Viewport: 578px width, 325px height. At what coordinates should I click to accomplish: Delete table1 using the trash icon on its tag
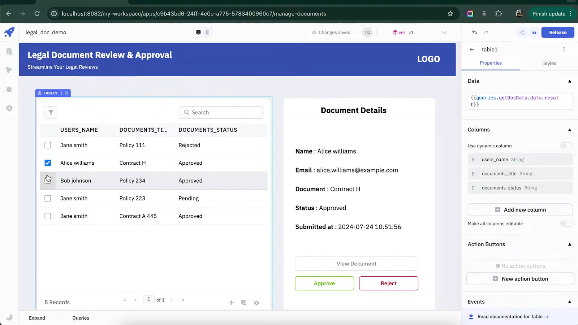pyautogui.click(x=66, y=93)
